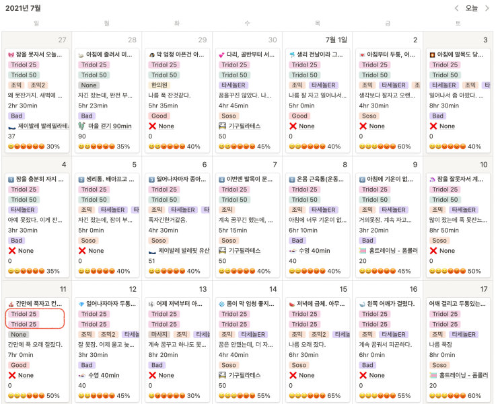Open the card titled 생리통. 배아프고 ... on July 5

(x=107, y=225)
